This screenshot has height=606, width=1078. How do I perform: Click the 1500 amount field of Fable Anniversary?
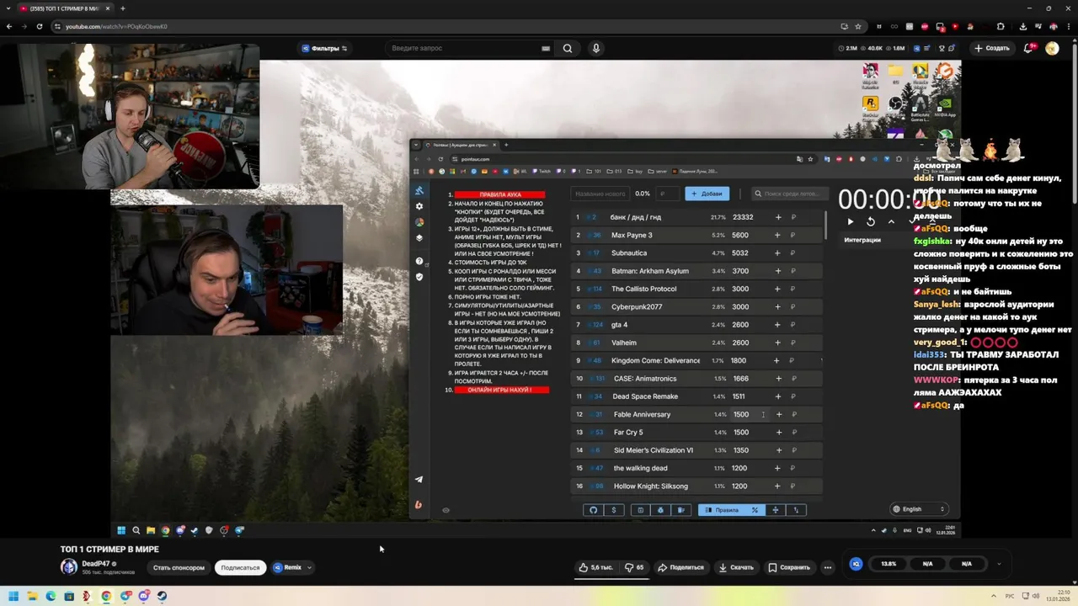coord(742,414)
